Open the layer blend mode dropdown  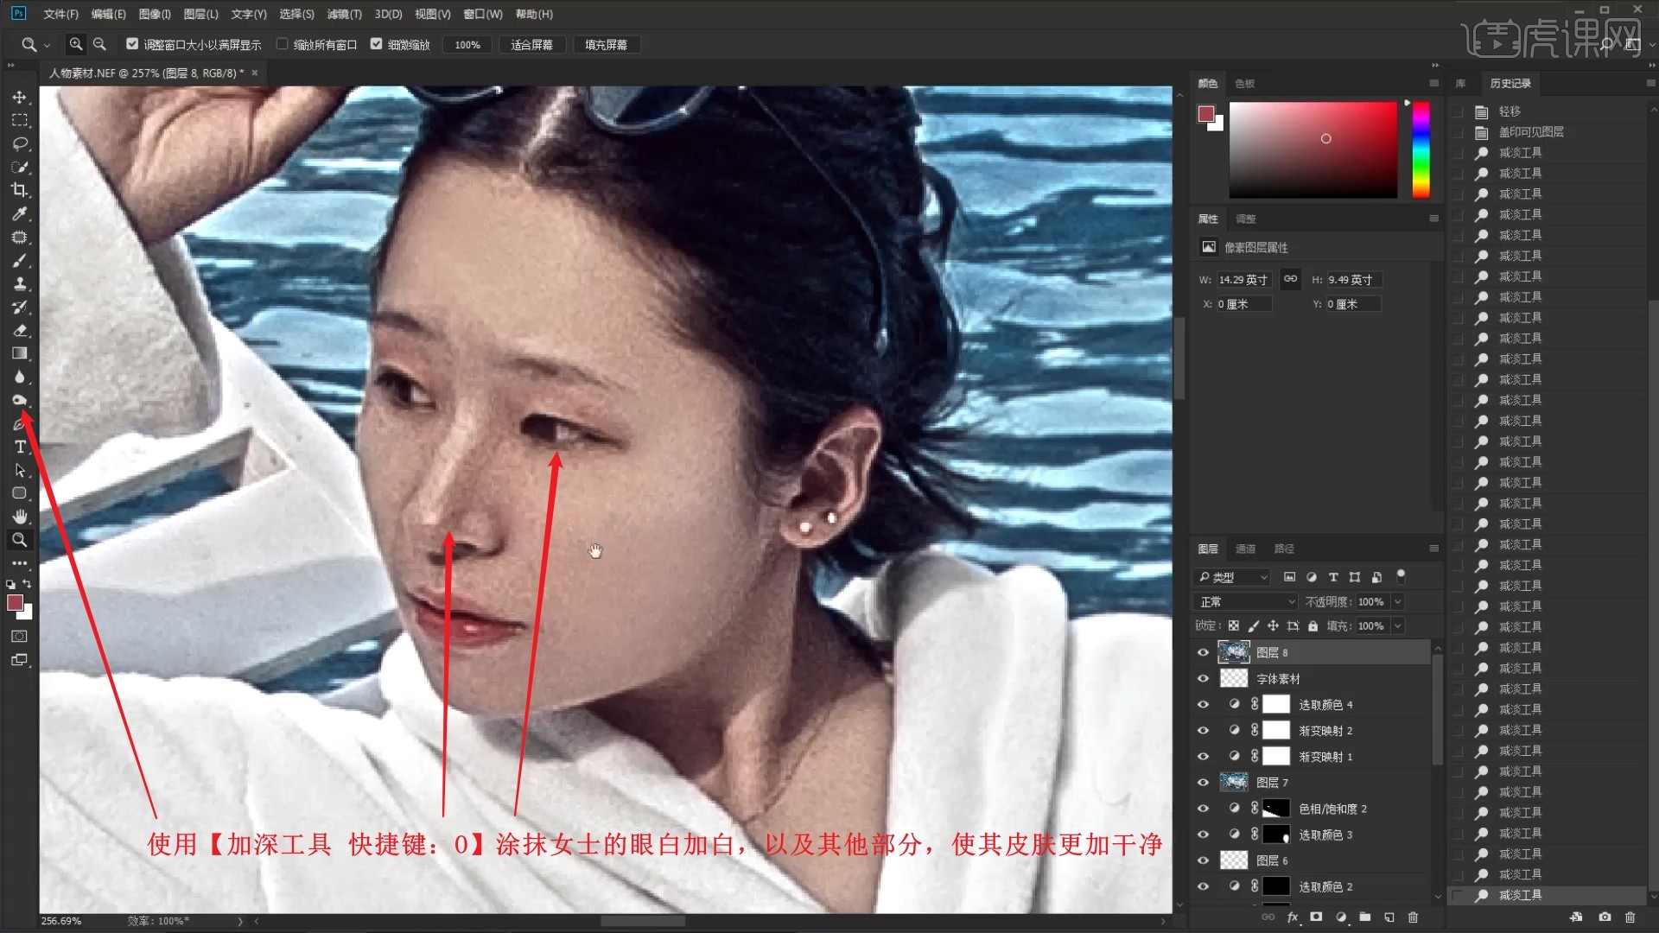click(1247, 601)
